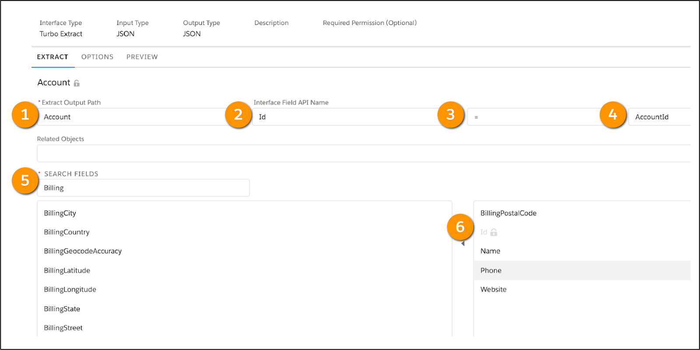Click the Turbo Extract interface type value
This screenshot has height=350, width=700.
(61, 34)
